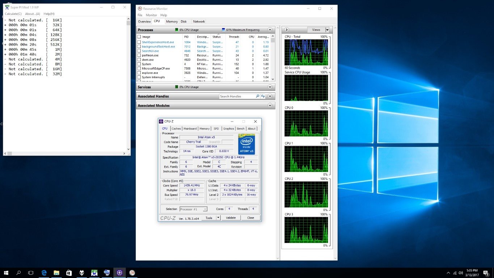Image resolution: width=494 pixels, height=278 pixels.
Task: Click Super PI horizontal scrollbar
Action: tap(64, 153)
